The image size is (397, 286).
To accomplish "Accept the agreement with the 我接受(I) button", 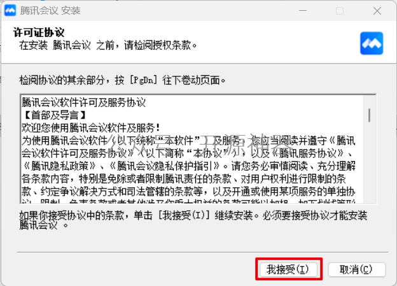I will point(288,269).
